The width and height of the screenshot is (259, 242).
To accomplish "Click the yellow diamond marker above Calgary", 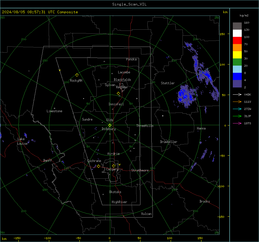I will coord(114,166).
